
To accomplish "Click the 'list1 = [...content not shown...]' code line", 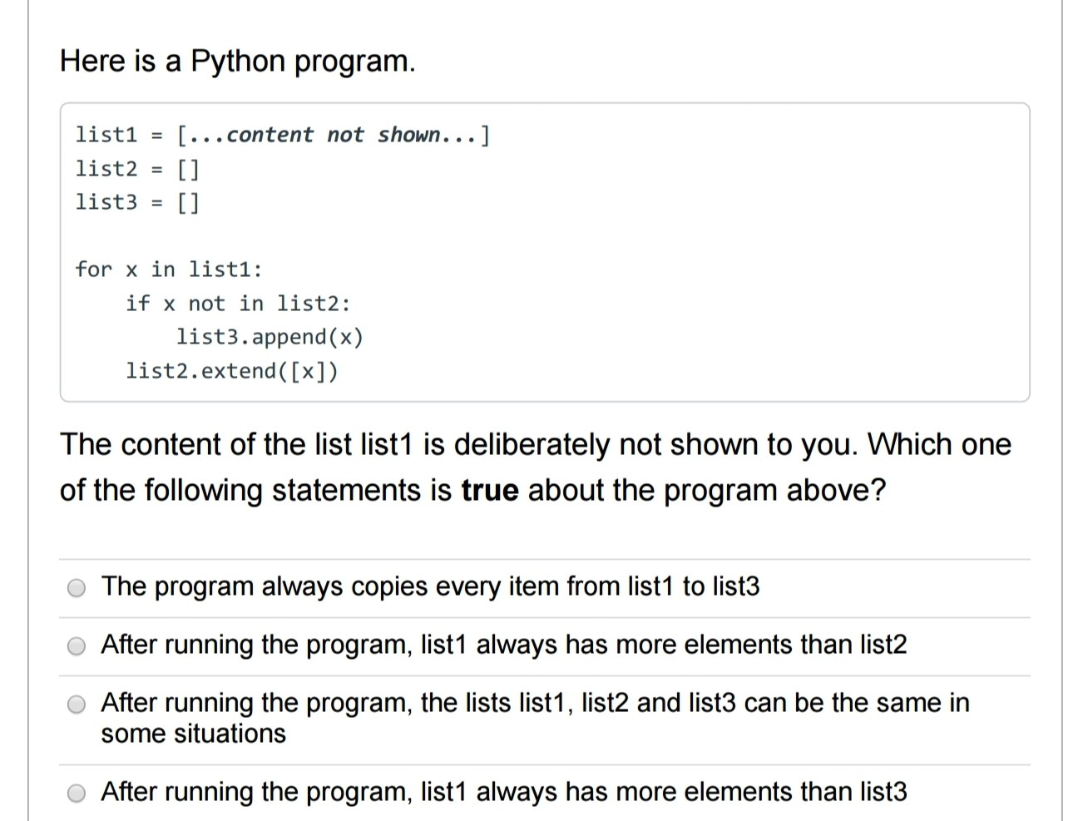I will click(283, 135).
